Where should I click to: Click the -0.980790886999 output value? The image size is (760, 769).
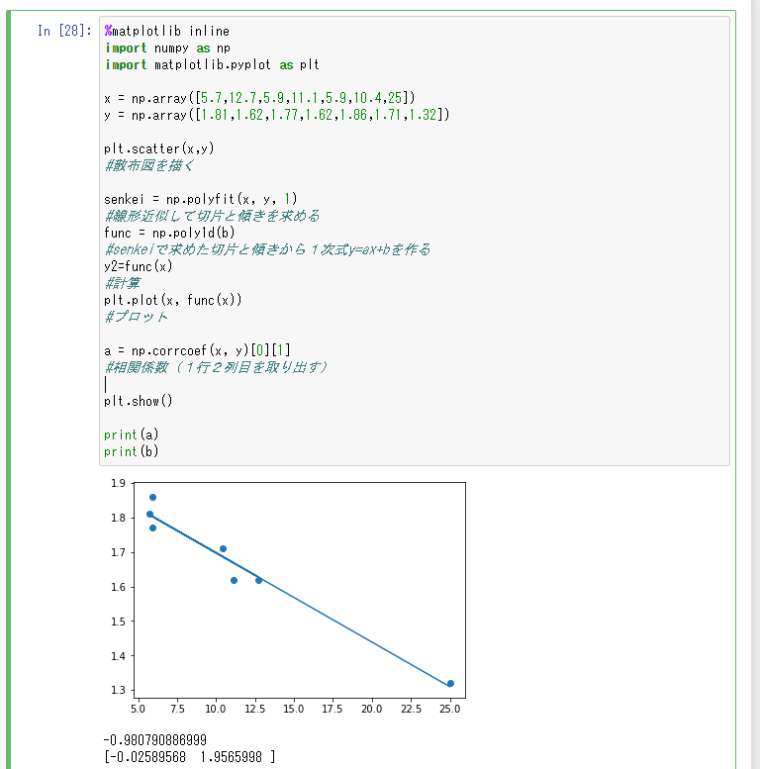coord(155,739)
